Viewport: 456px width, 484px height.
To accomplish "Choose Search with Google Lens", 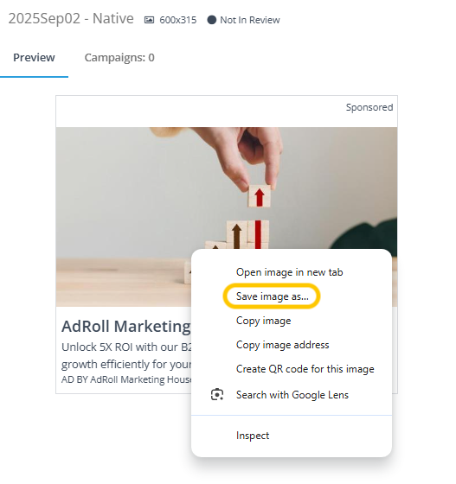I will pyautogui.click(x=292, y=395).
